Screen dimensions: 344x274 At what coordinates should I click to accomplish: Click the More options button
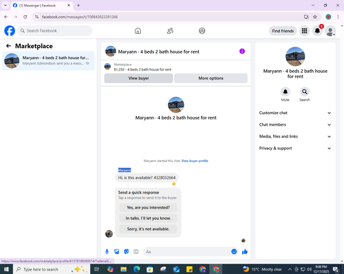[211, 78]
